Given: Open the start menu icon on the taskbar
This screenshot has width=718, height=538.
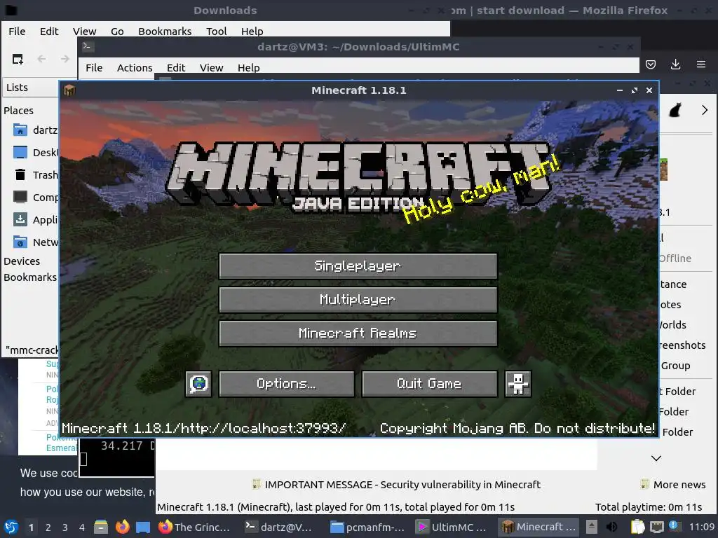Looking at the screenshot, I should point(11,527).
